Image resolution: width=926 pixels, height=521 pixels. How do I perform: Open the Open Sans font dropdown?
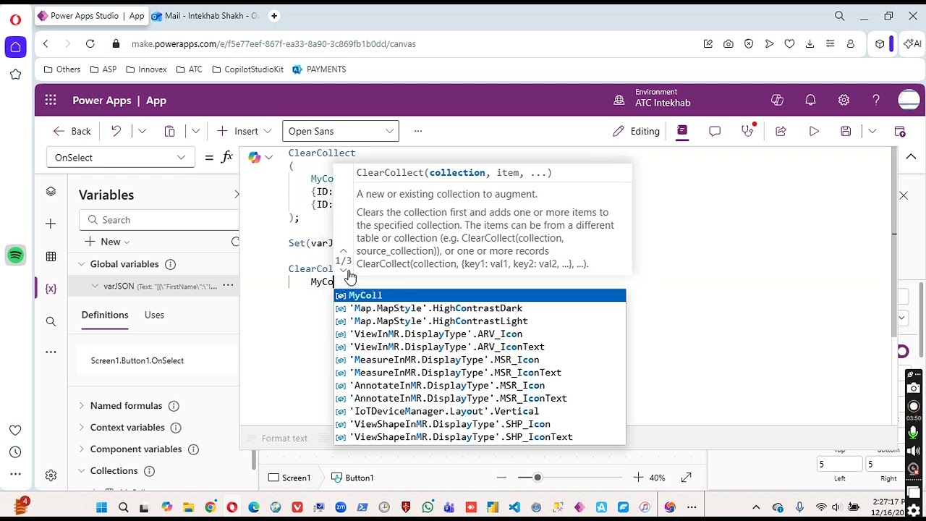point(341,131)
